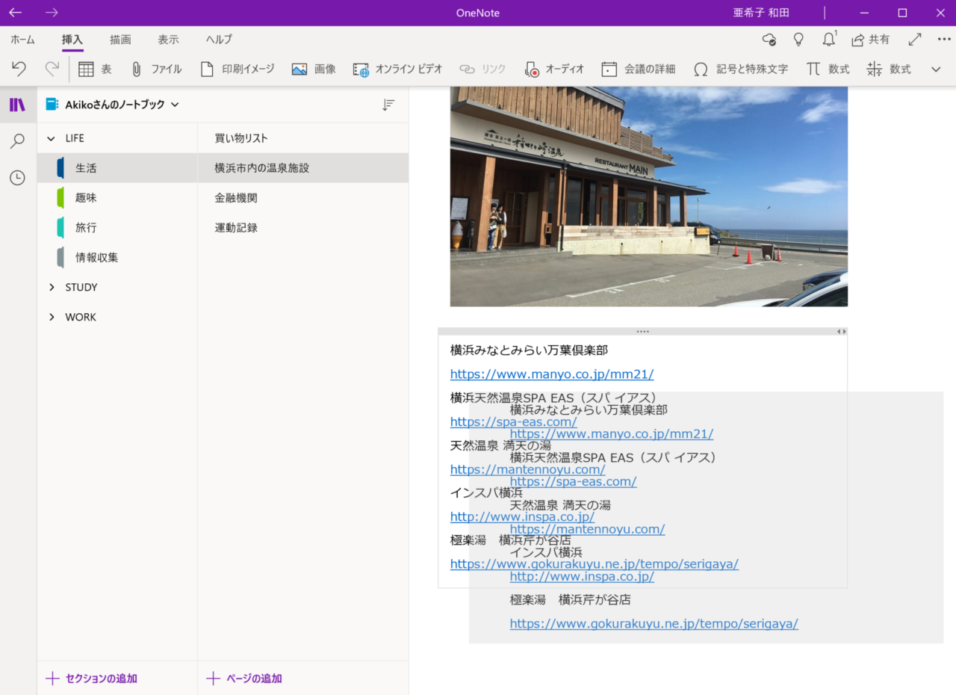The width and height of the screenshot is (956, 695).
Task: Collapse the LIFE section group
Action: (52, 138)
